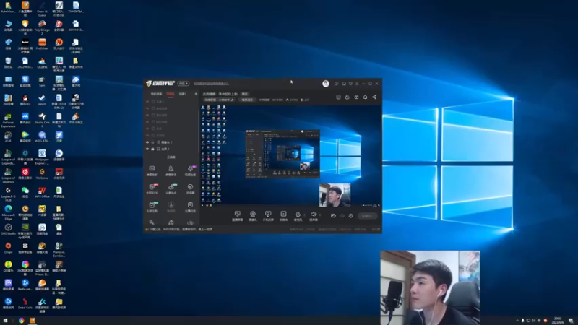Select the 全屏 1 source row
Screen dimensions: 578x325
click(171, 149)
